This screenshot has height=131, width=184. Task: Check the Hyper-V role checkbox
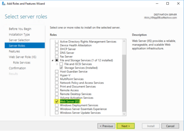(57, 75)
